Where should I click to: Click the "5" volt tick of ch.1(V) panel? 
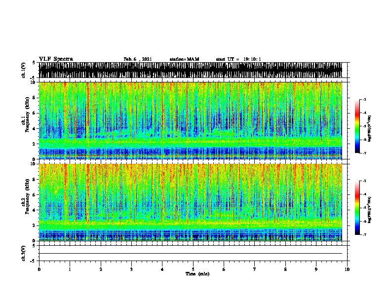34,63
